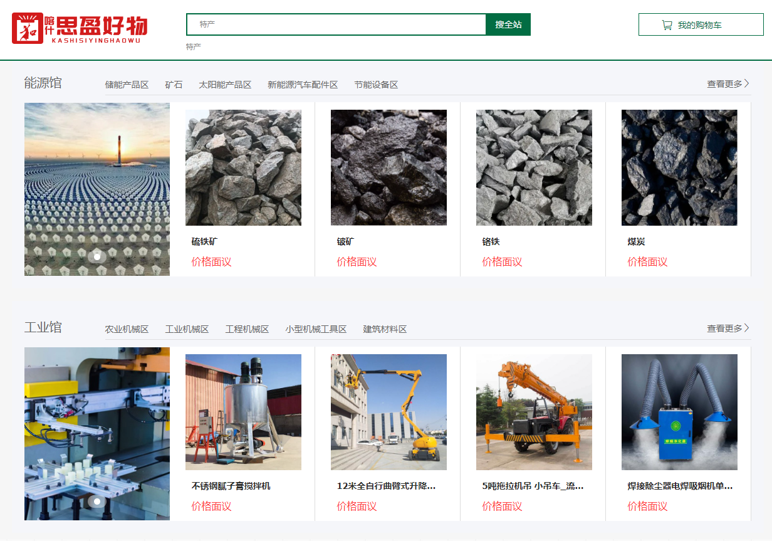This screenshot has width=772, height=541.
Task: Click 价格面议 under 硫铁矿
Action: click(x=211, y=262)
